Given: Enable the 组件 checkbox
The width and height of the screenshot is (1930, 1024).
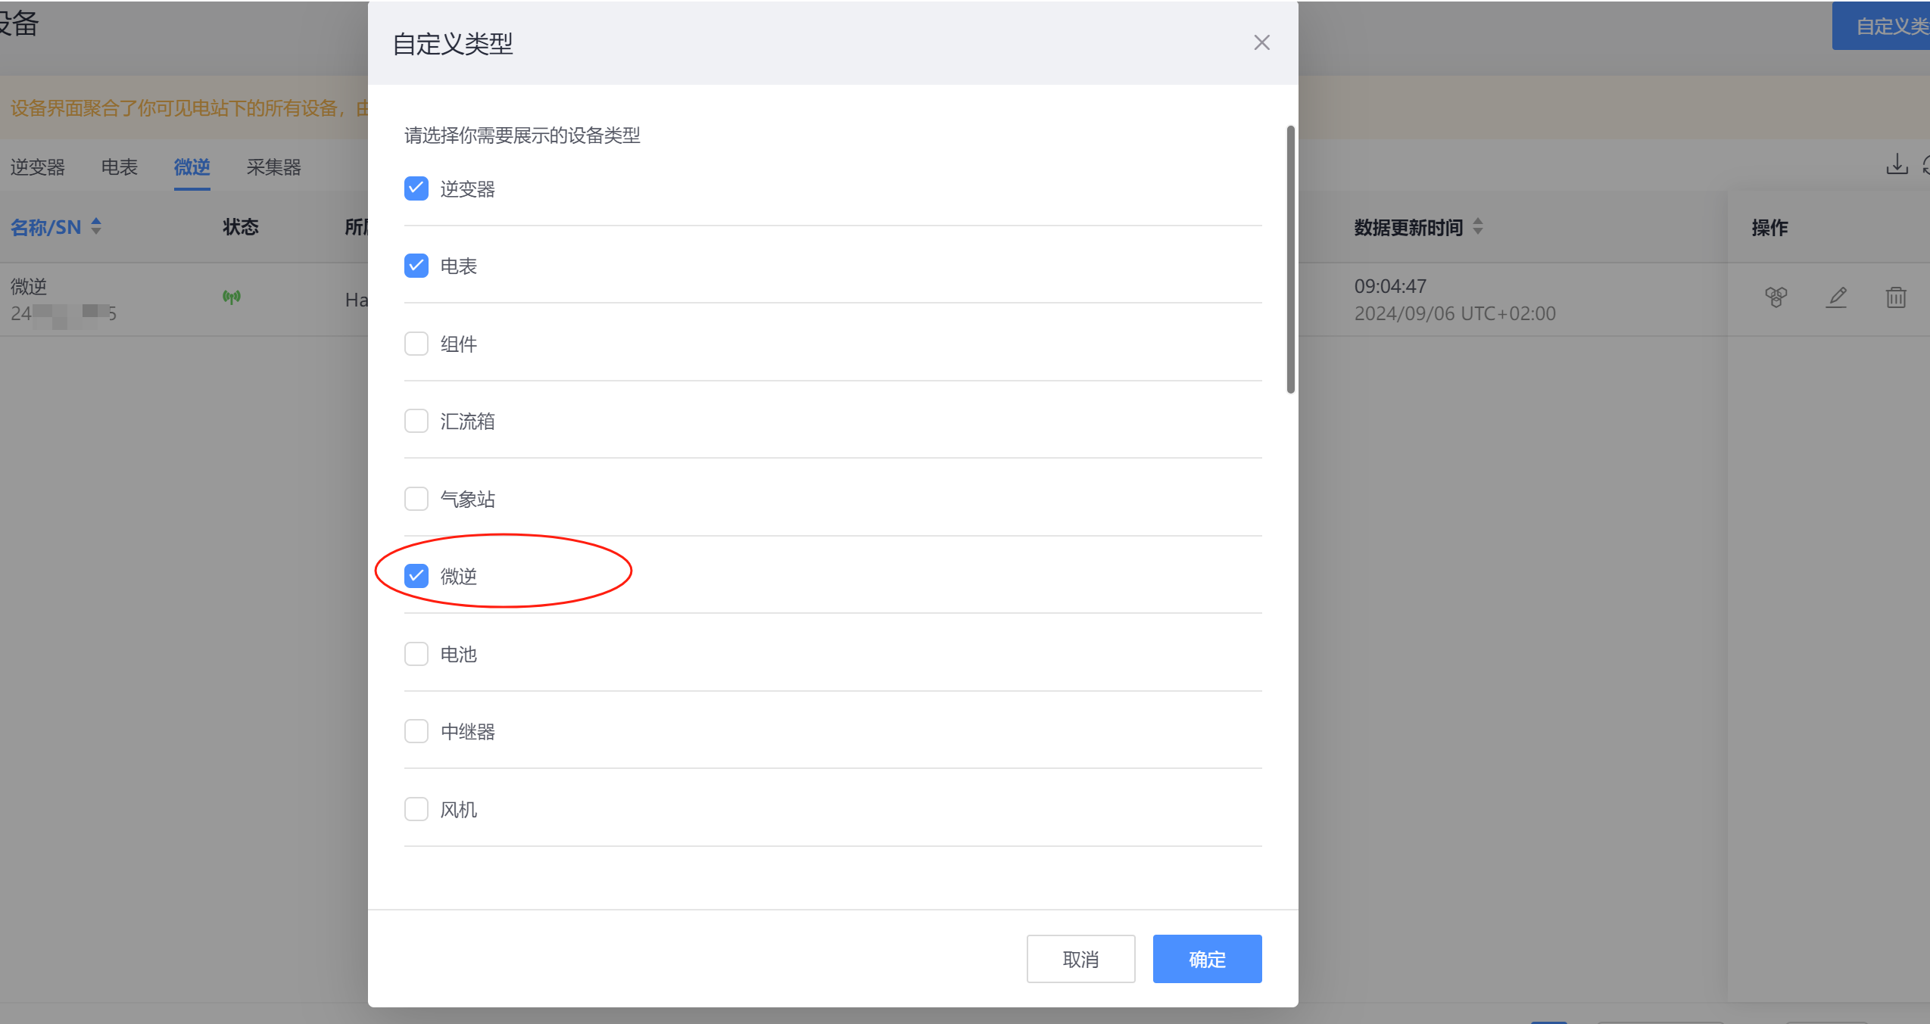Looking at the screenshot, I should pyautogui.click(x=416, y=344).
